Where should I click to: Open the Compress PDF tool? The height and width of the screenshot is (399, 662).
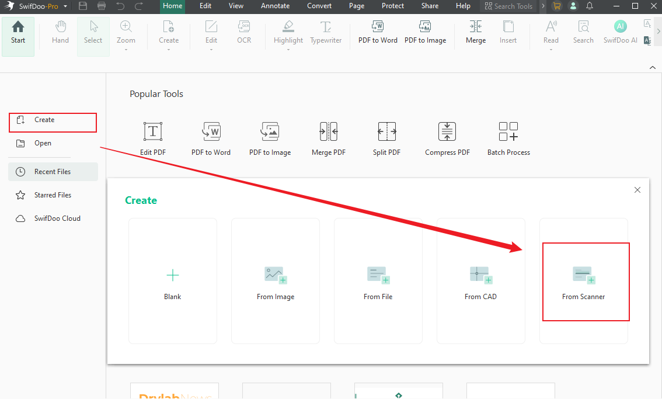point(447,138)
